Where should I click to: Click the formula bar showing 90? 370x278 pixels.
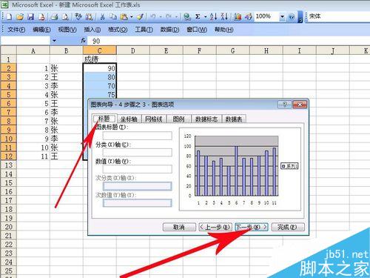click(x=228, y=41)
